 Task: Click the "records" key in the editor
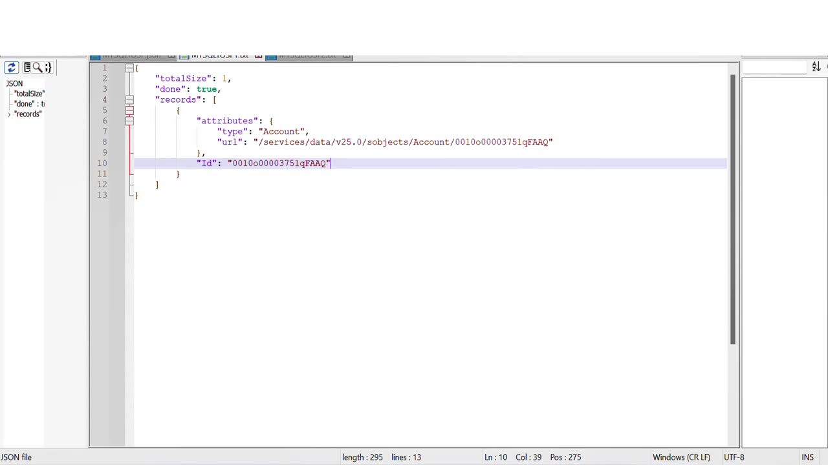tap(178, 99)
